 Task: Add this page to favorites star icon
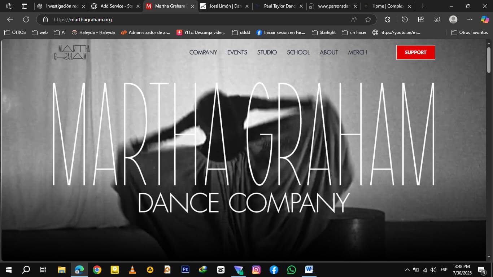tap(368, 19)
